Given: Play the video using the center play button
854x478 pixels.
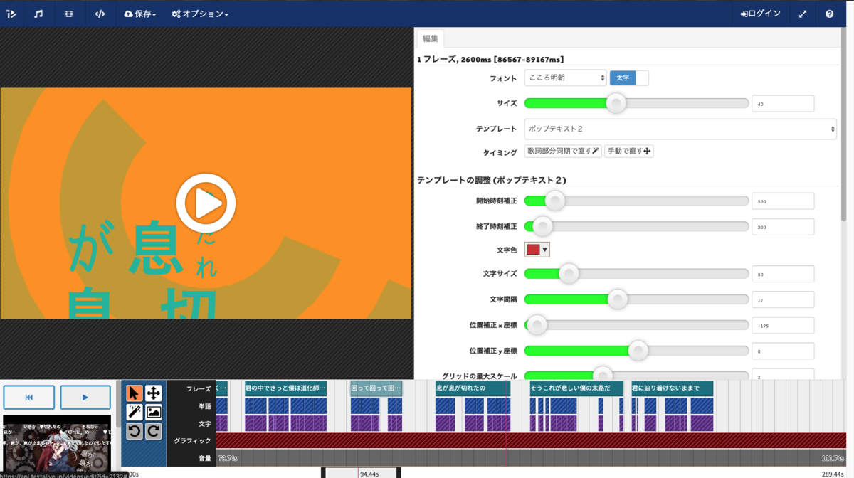Looking at the screenshot, I should coord(206,203).
